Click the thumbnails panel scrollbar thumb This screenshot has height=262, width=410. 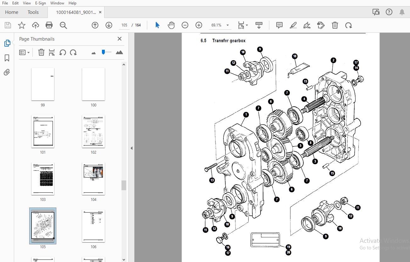[x=124, y=185]
